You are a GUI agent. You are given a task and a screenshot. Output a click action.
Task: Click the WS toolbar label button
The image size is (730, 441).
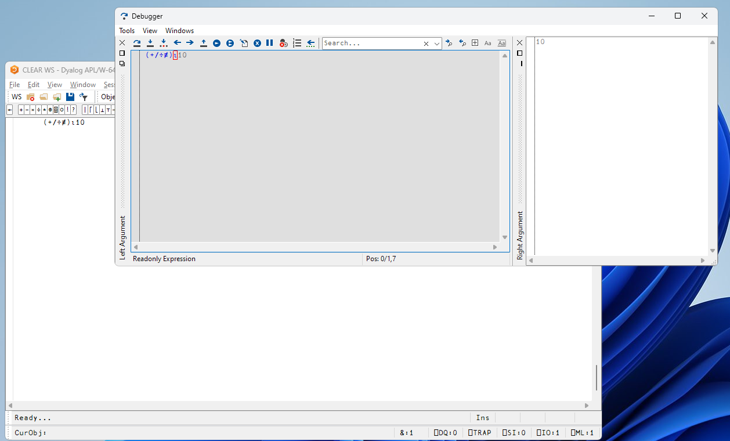click(17, 97)
